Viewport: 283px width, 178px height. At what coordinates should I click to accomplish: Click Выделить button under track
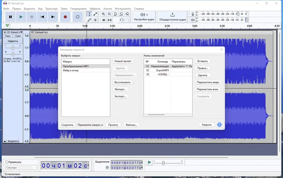click(13, 141)
